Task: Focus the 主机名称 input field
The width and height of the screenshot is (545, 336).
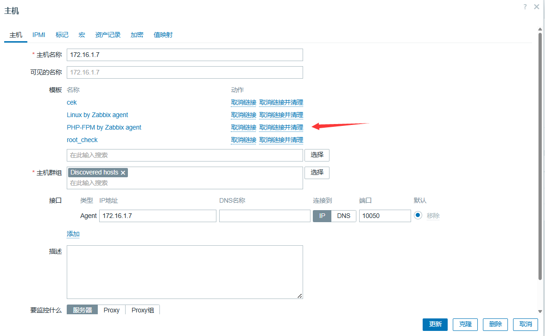Action: click(x=185, y=55)
